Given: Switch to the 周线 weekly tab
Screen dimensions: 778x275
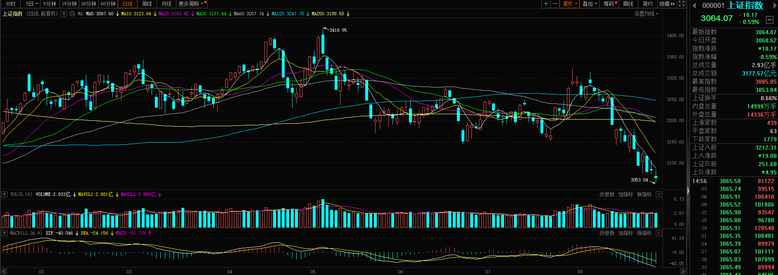Looking at the screenshot, I should [x=147, y=4].
